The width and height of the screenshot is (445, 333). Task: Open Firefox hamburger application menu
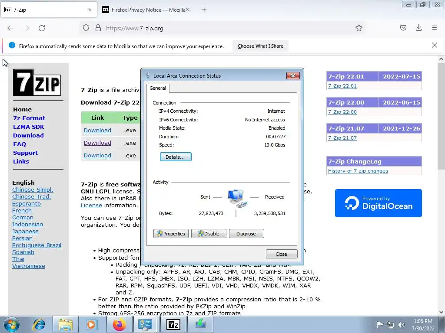click(x=435, y=28)
